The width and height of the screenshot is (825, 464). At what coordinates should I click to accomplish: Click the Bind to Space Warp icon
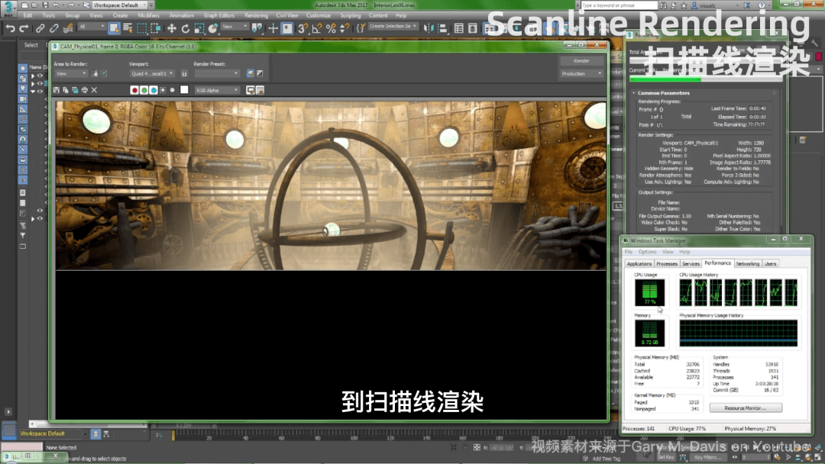coord(68,28)
